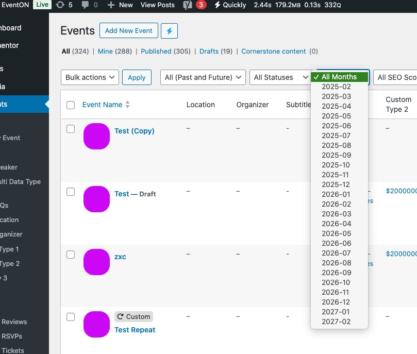Viewport: 417px width, 354px height.
Task: Click the lightning bolt button beside Add New Event
Action: [169, 31]
